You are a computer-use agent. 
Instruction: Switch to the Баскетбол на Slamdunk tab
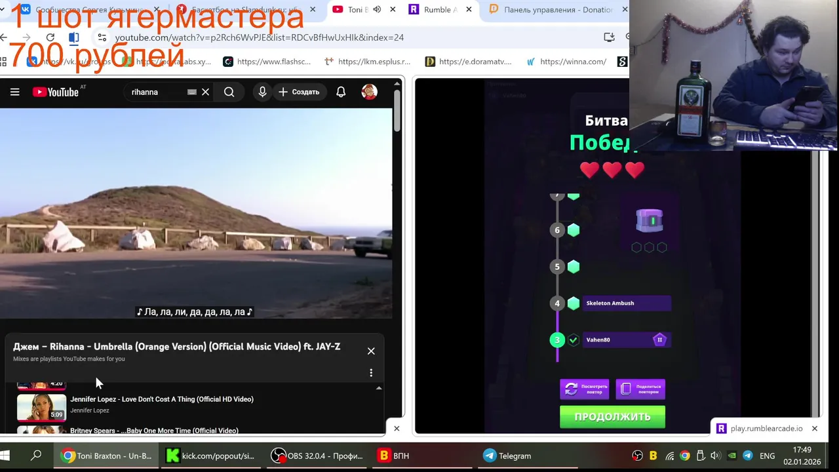click(246, 10)
